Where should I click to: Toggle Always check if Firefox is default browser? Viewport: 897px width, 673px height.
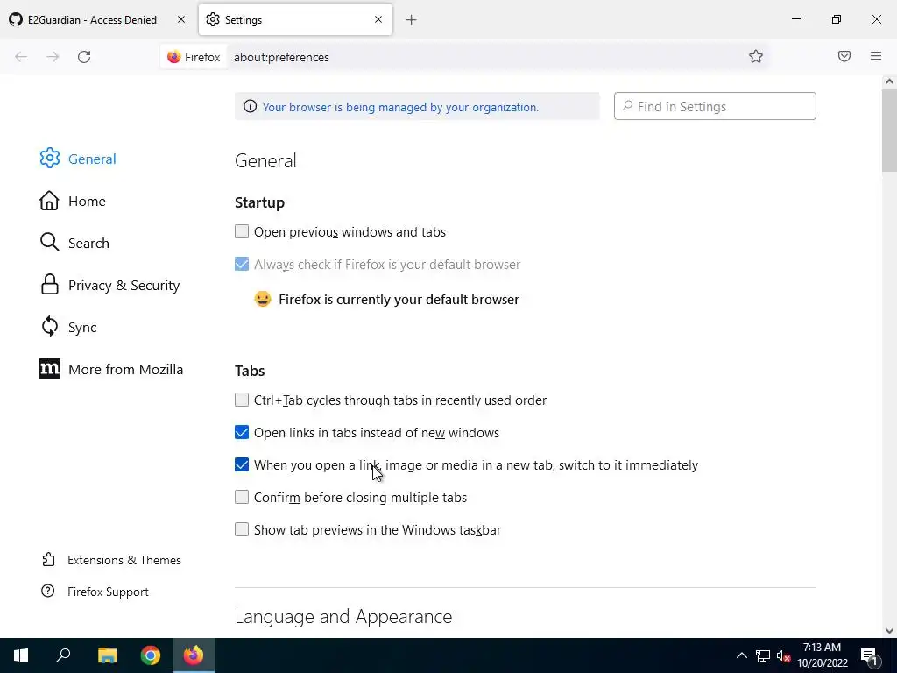tap(242, 264)
